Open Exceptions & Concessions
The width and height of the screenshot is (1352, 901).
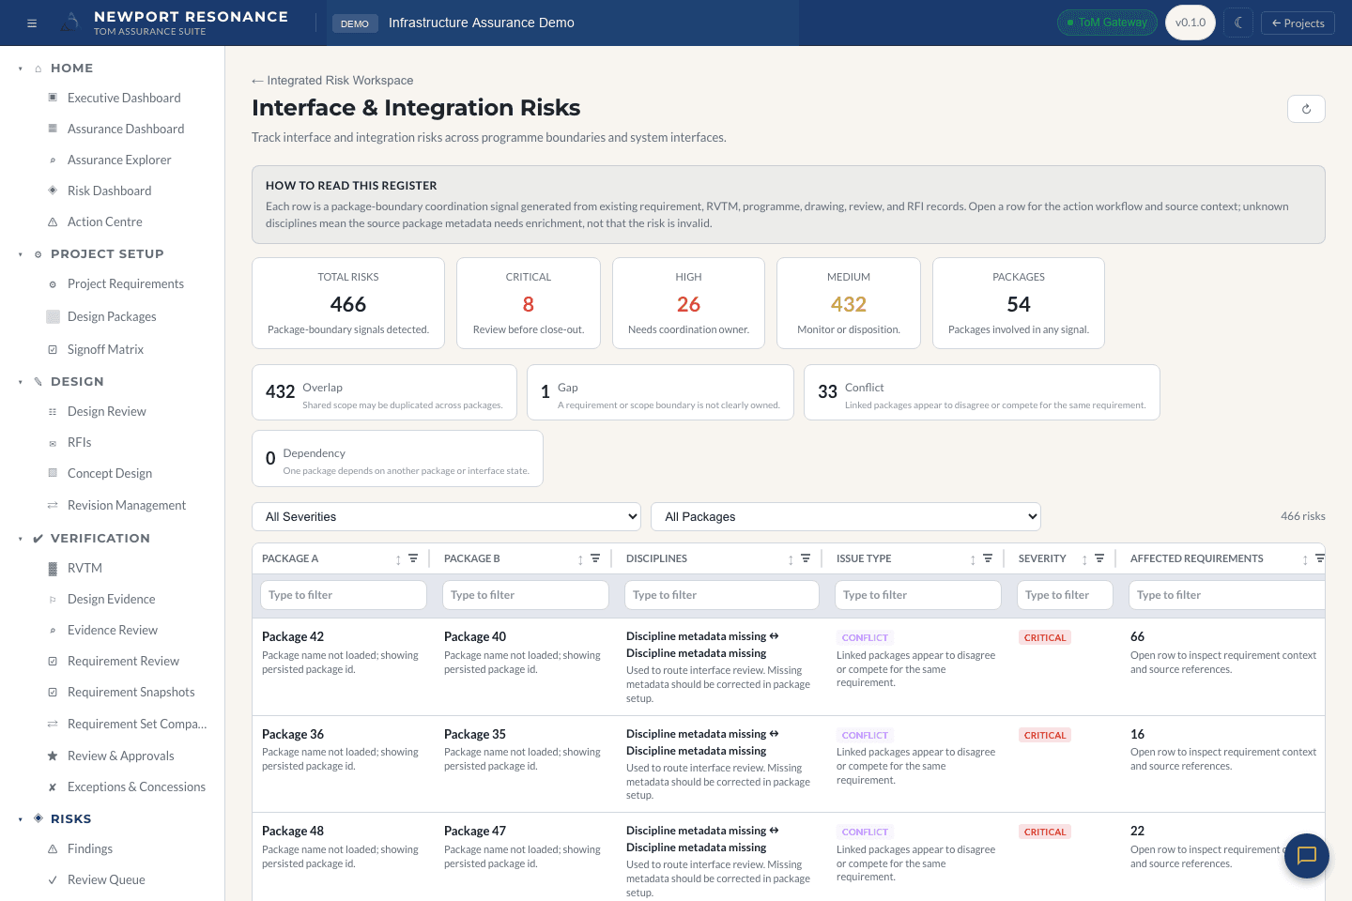tap(136, 786)
